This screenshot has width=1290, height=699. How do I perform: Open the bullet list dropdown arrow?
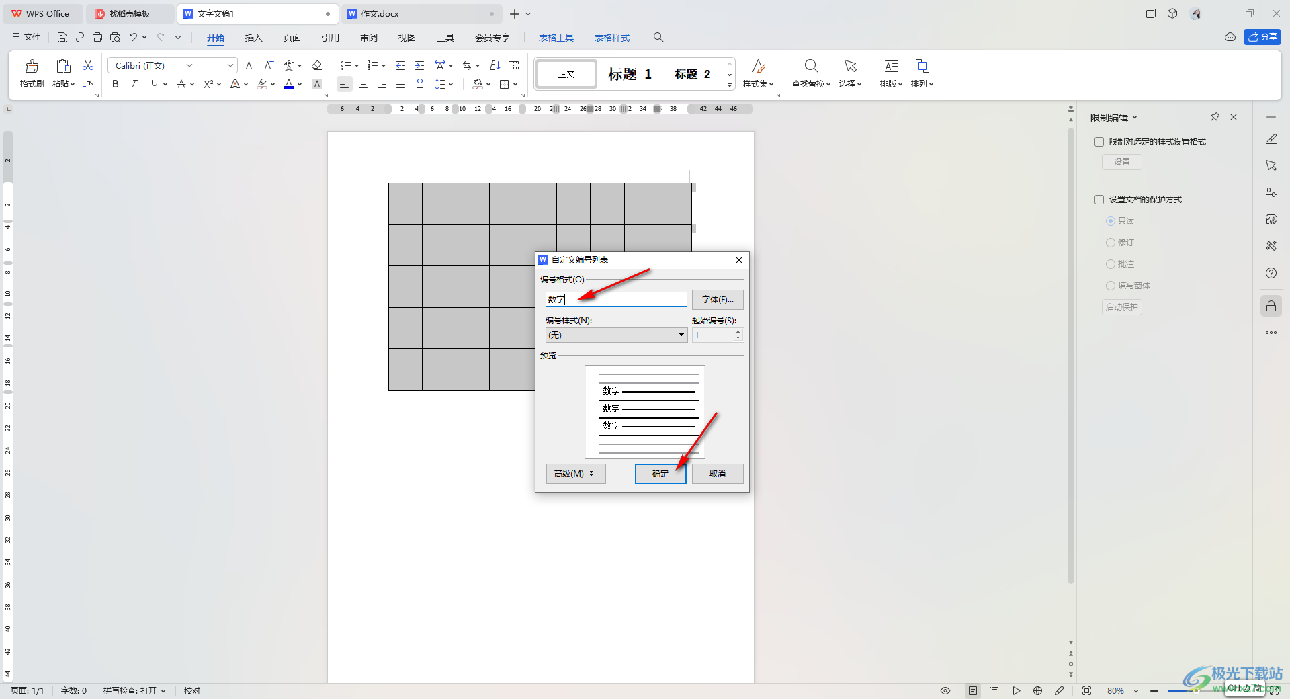tap(357, 66)
